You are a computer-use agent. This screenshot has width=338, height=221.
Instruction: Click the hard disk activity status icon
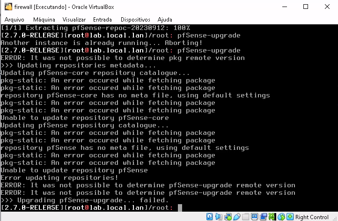click(210, 217)
